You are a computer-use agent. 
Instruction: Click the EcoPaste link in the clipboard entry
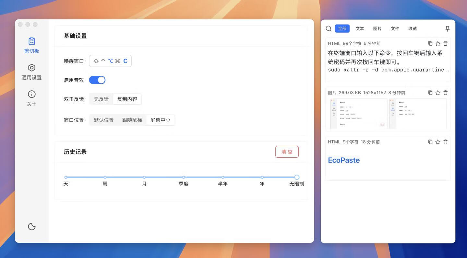(x=344, y=160)
